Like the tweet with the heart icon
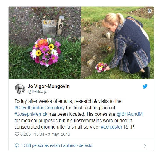Viewport: 158px width, 156px height. tap(17, 134)
